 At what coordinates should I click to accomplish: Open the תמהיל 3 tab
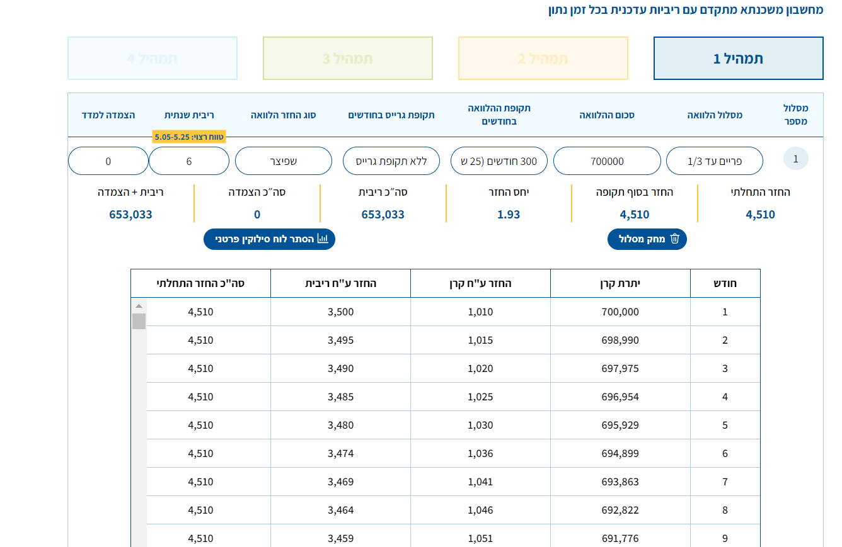347,59
